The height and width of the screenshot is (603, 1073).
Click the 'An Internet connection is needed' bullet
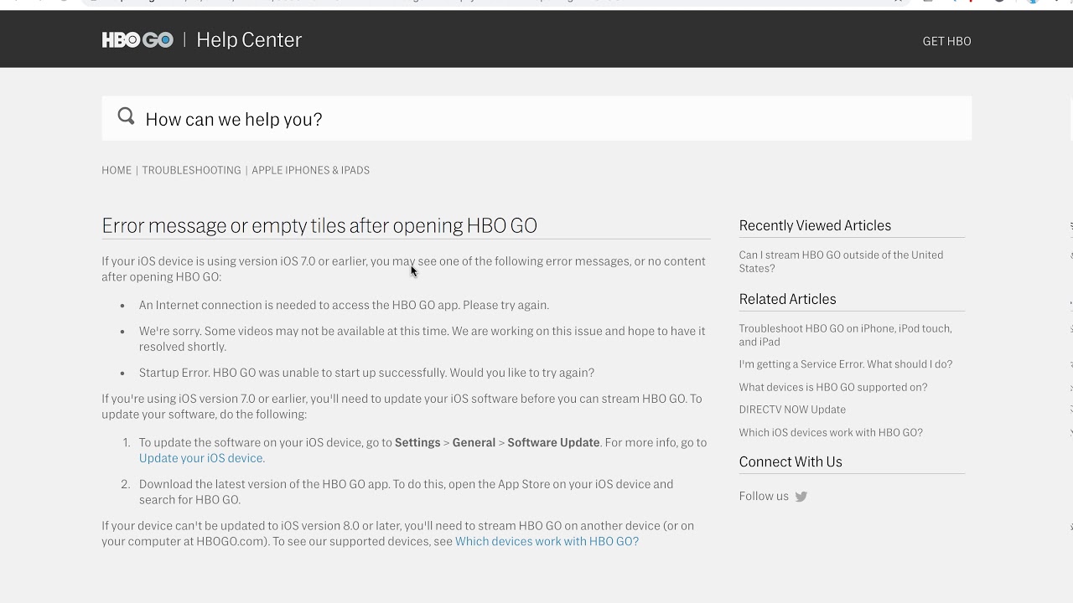click(x=344, y=305)
